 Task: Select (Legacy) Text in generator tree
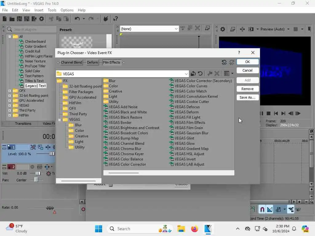[35, 86]
